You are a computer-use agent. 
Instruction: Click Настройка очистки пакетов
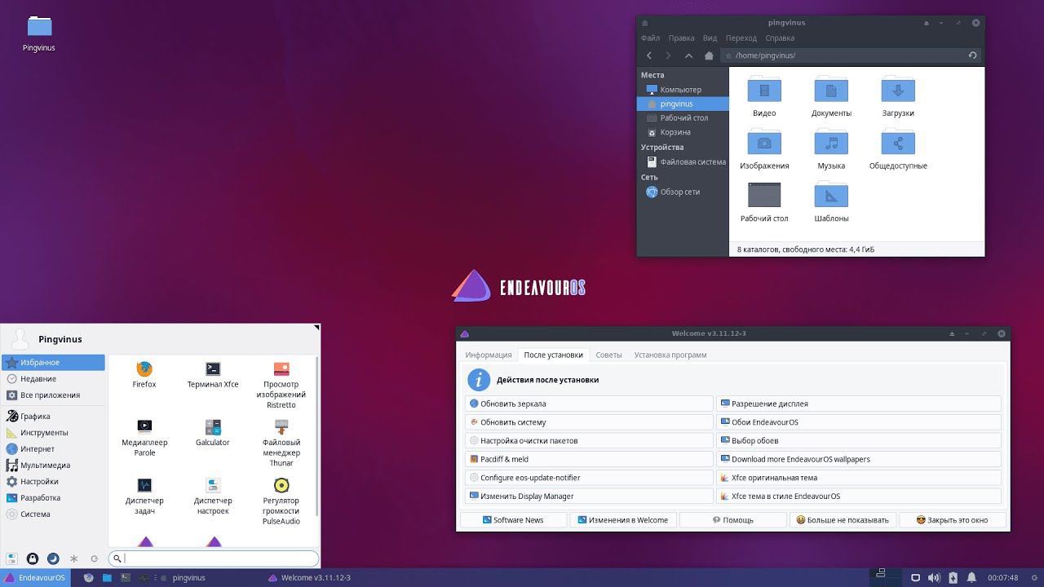point(589,441)
